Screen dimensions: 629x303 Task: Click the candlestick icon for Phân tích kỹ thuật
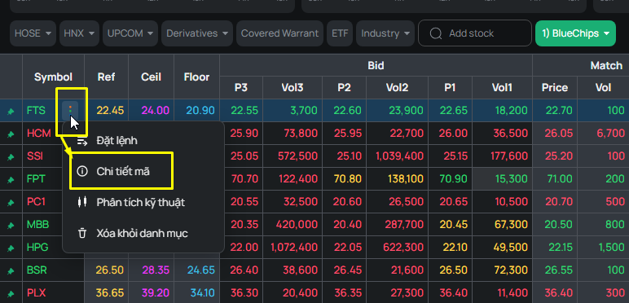81,202
